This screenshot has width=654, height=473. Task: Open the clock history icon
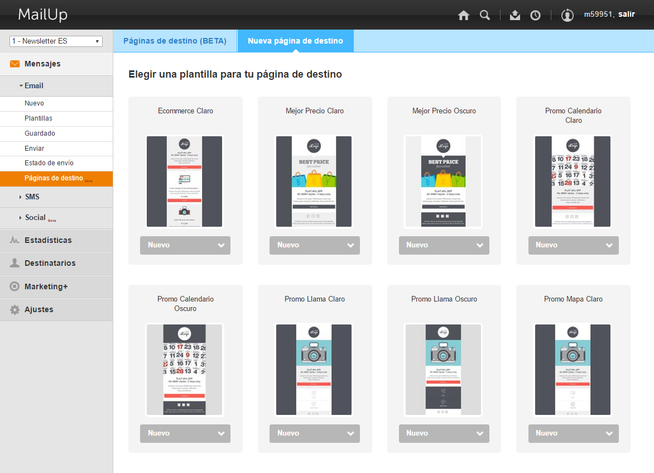coord(535,15)
